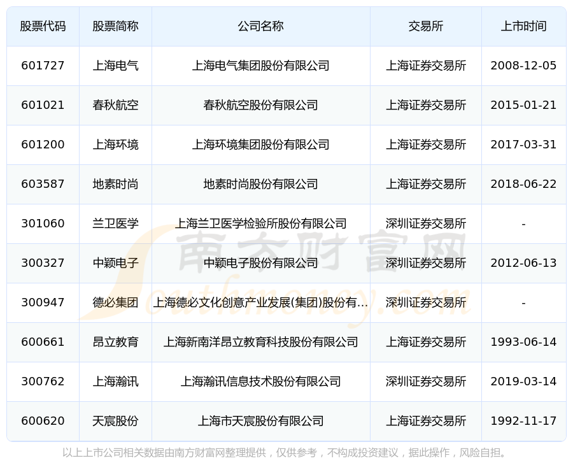The width and height of the screenshot is (573, 470).
Task: Click the disclaimer text below the table
Action: [x=286, y=453]
